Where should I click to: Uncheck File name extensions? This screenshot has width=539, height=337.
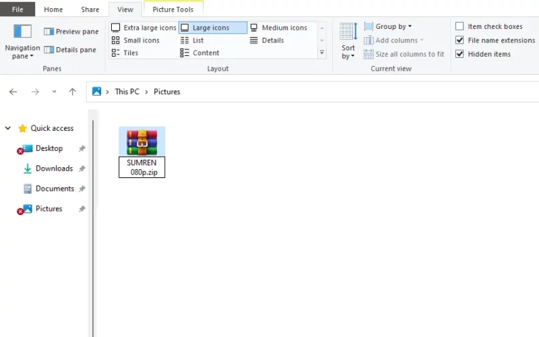click(x=459, y=40)
